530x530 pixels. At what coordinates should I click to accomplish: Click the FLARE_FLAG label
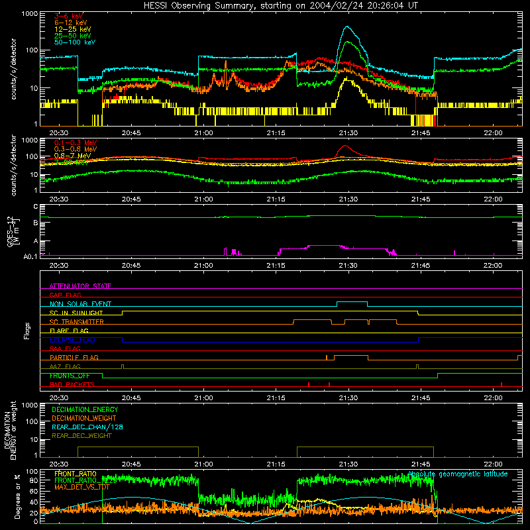pyautogui.click(x=69, y=331)
